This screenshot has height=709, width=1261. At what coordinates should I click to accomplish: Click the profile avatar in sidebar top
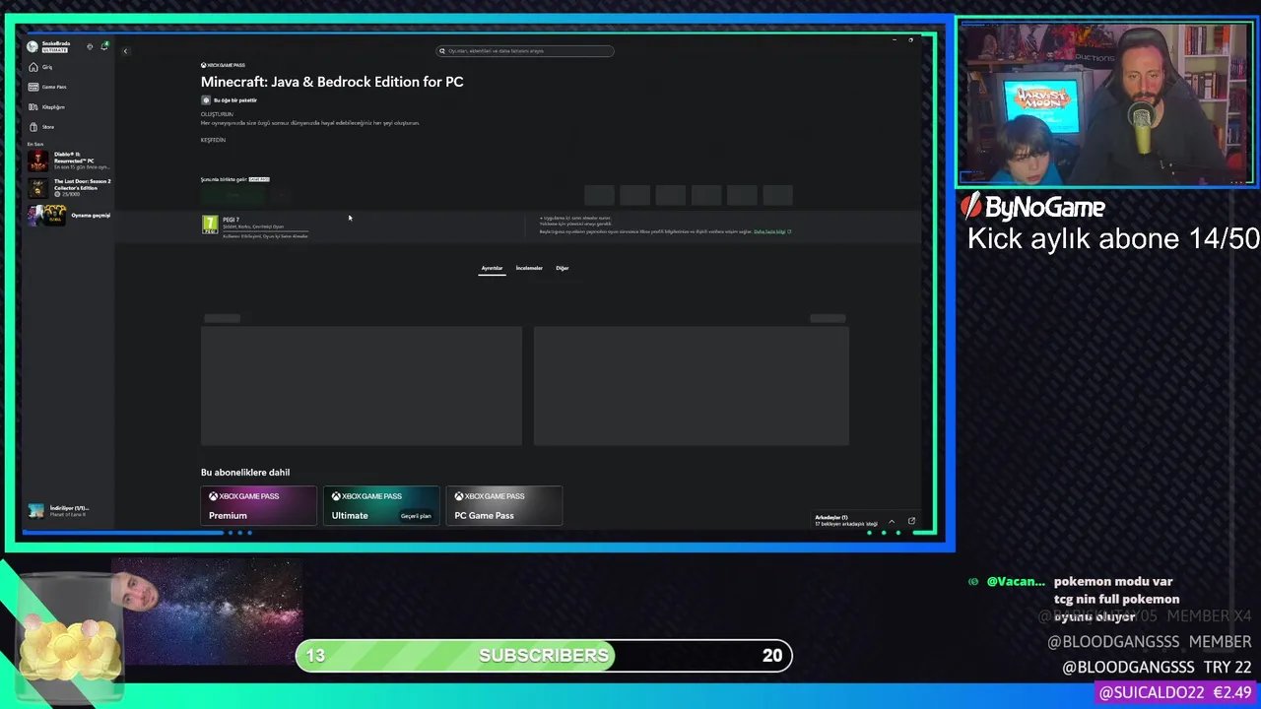33,46
